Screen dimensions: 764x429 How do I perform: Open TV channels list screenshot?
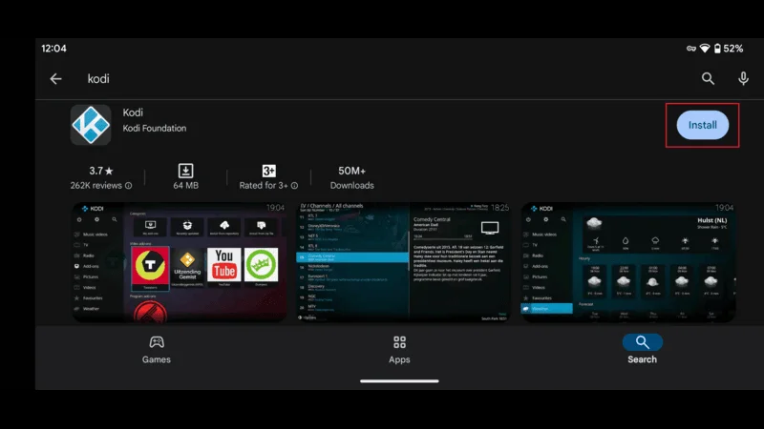403,261
